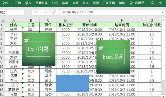Select the Excel习题 picture over columns E-F
Screen dimensions: 166x97
pos(113,57)
